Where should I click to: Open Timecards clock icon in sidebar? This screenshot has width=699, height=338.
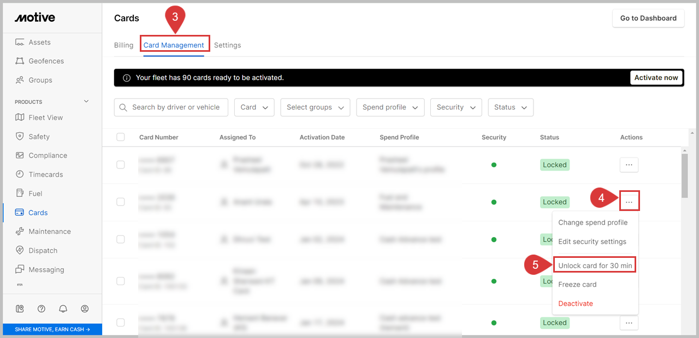[20, 174]
